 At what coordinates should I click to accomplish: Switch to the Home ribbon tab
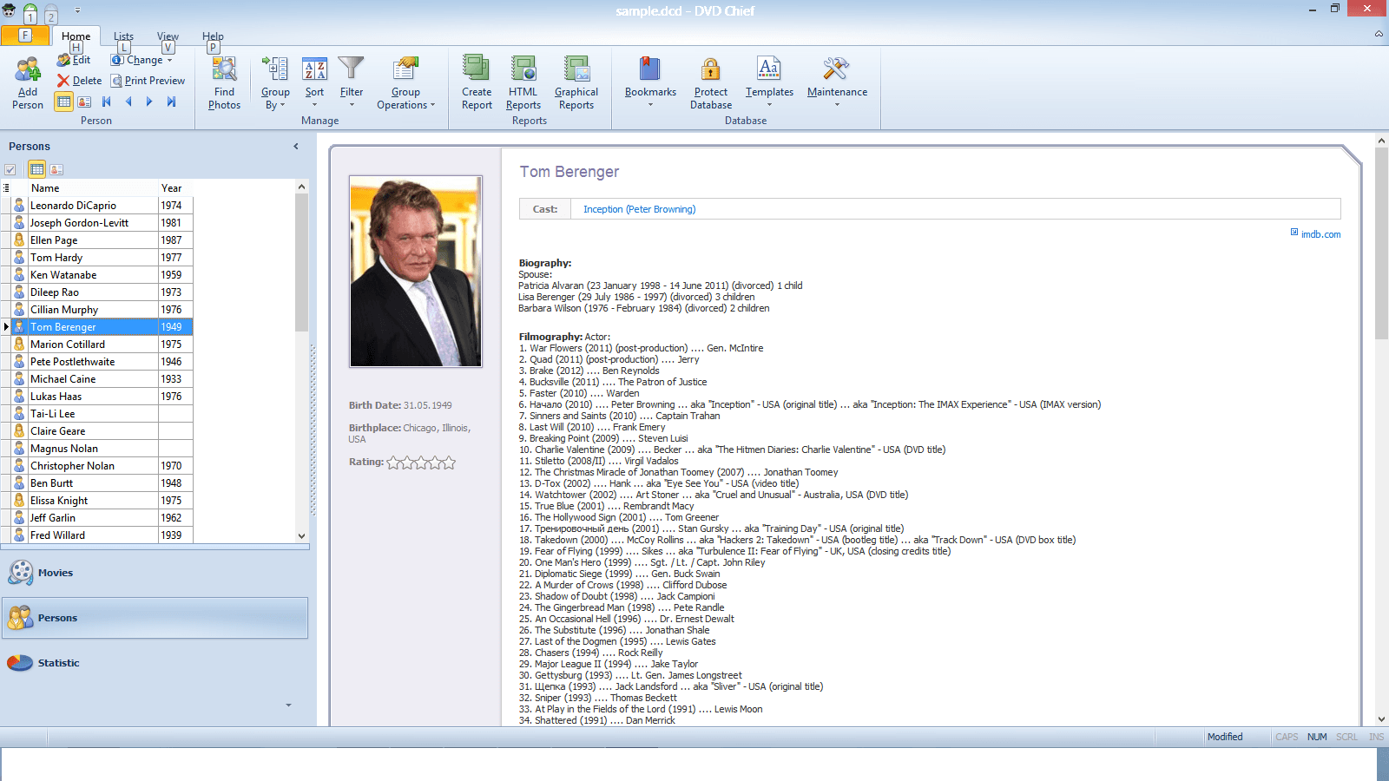coord(76,36)
